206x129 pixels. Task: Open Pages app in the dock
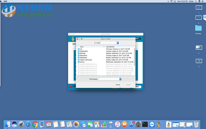click(x=97, y=124)
